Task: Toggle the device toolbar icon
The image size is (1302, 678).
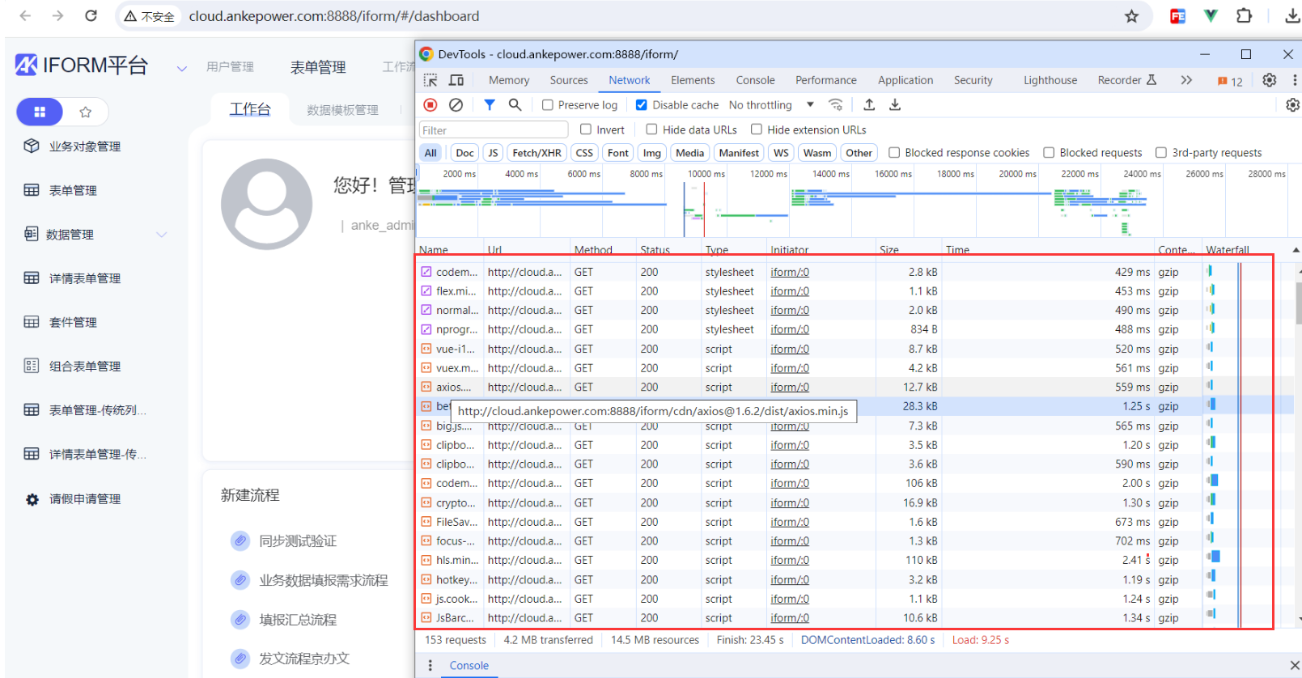Action: (x=456, y=80)
